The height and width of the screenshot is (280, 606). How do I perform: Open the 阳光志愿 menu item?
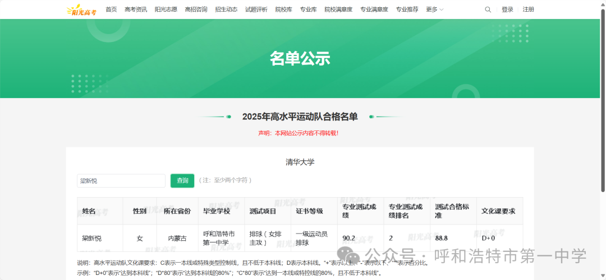coord(166,10)
